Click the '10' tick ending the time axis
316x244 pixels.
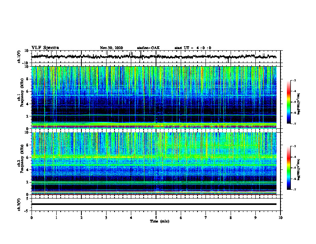point(280,218)
